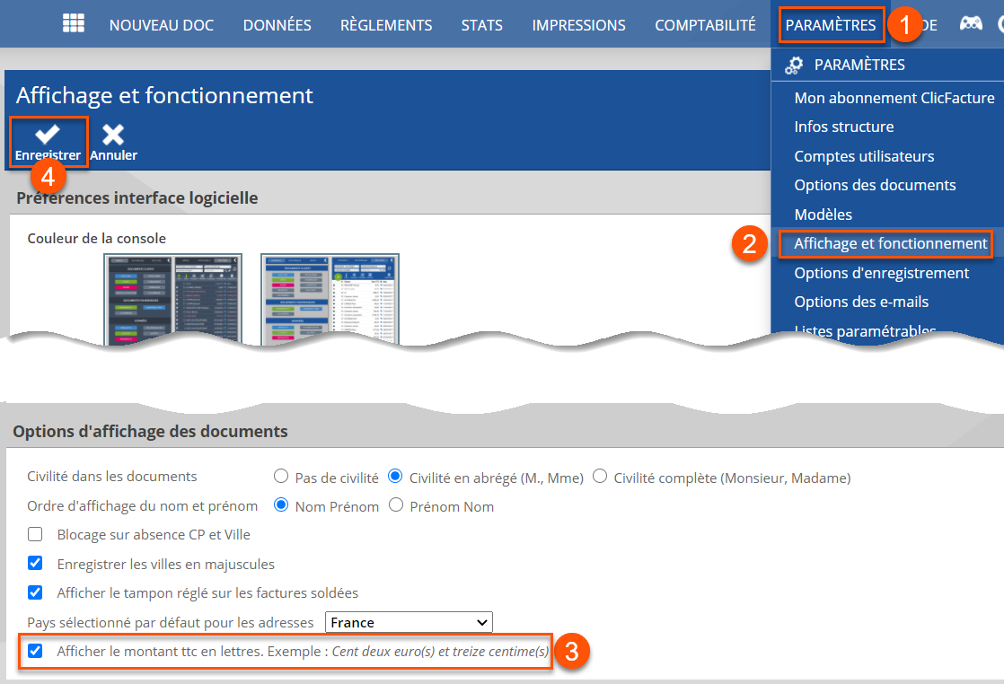The image size is (1004, 684).
Task: Select Mon abonnement ClicFacture entry
Action: pyautogui.click(x=894, y=98)
